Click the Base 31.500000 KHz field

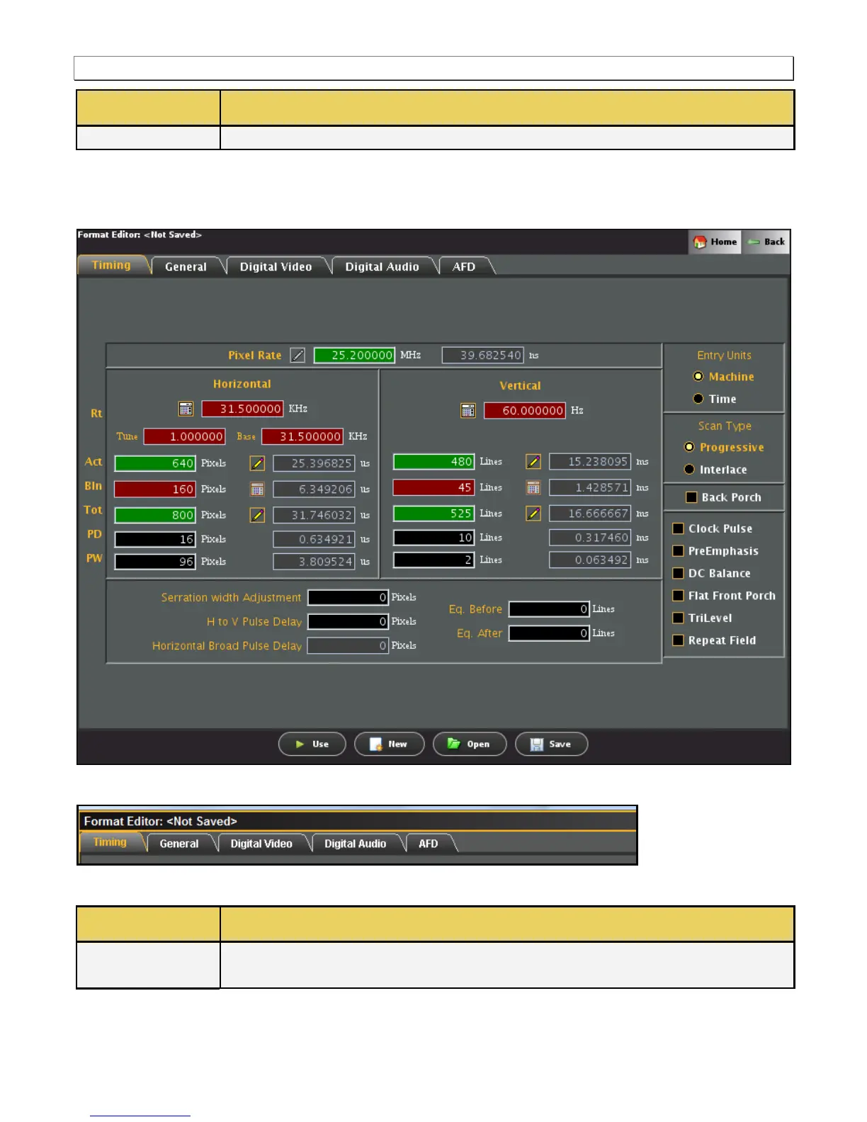coord(302,436)
